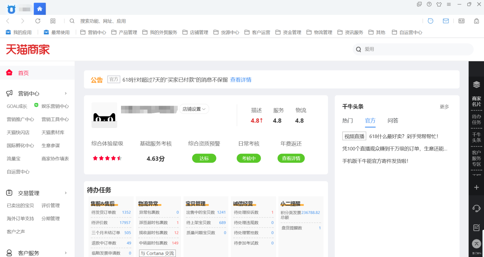This screenshot has height=257, width=484.
Task: Open the mail envelope icon
Action: coord(446,21)
